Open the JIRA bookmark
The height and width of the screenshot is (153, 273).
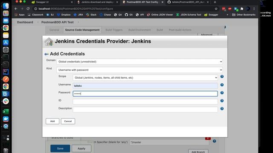pyautogui.click(x=78, y=15)
